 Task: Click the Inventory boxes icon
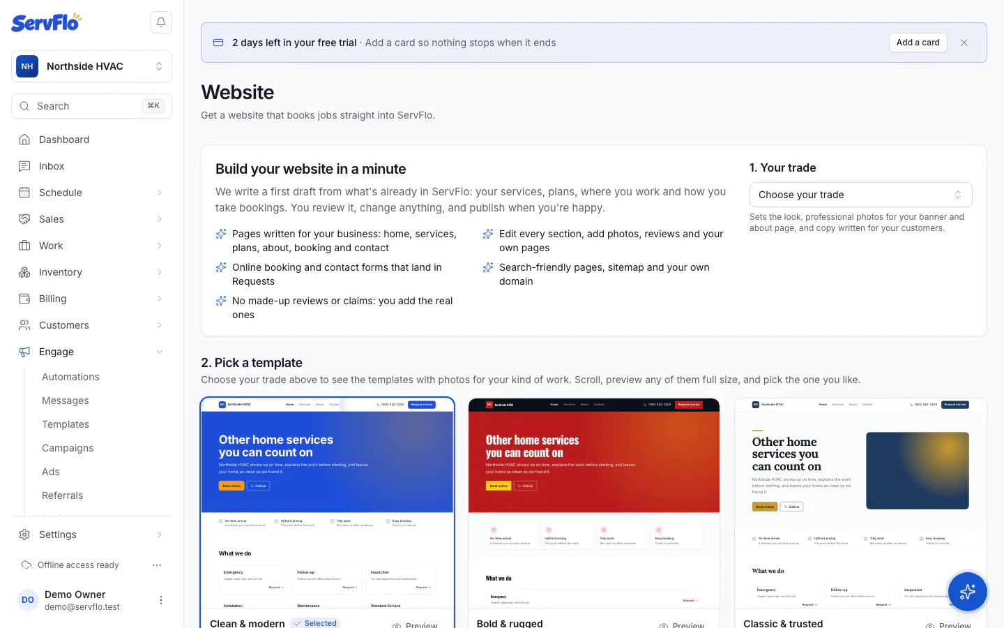point(24,272)
